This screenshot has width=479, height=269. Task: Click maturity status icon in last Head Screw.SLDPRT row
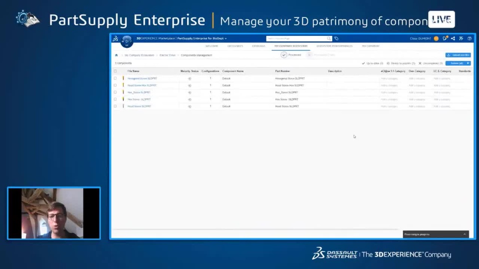(190, 107)
